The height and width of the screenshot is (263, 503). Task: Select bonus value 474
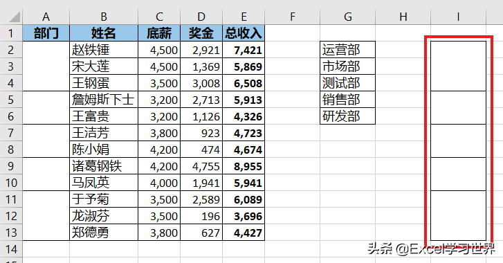(201, 149)
